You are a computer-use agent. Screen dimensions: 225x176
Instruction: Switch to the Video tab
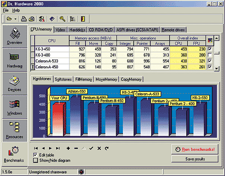point(60,30)
